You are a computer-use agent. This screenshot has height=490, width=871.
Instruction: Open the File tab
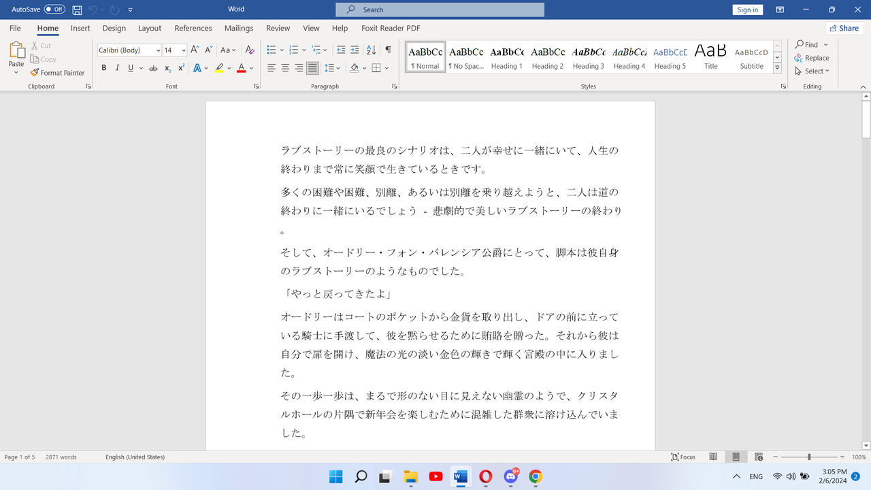point(15,28)
